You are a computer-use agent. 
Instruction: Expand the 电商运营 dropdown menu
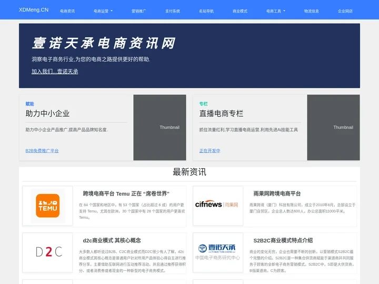[x=103, y=11]
